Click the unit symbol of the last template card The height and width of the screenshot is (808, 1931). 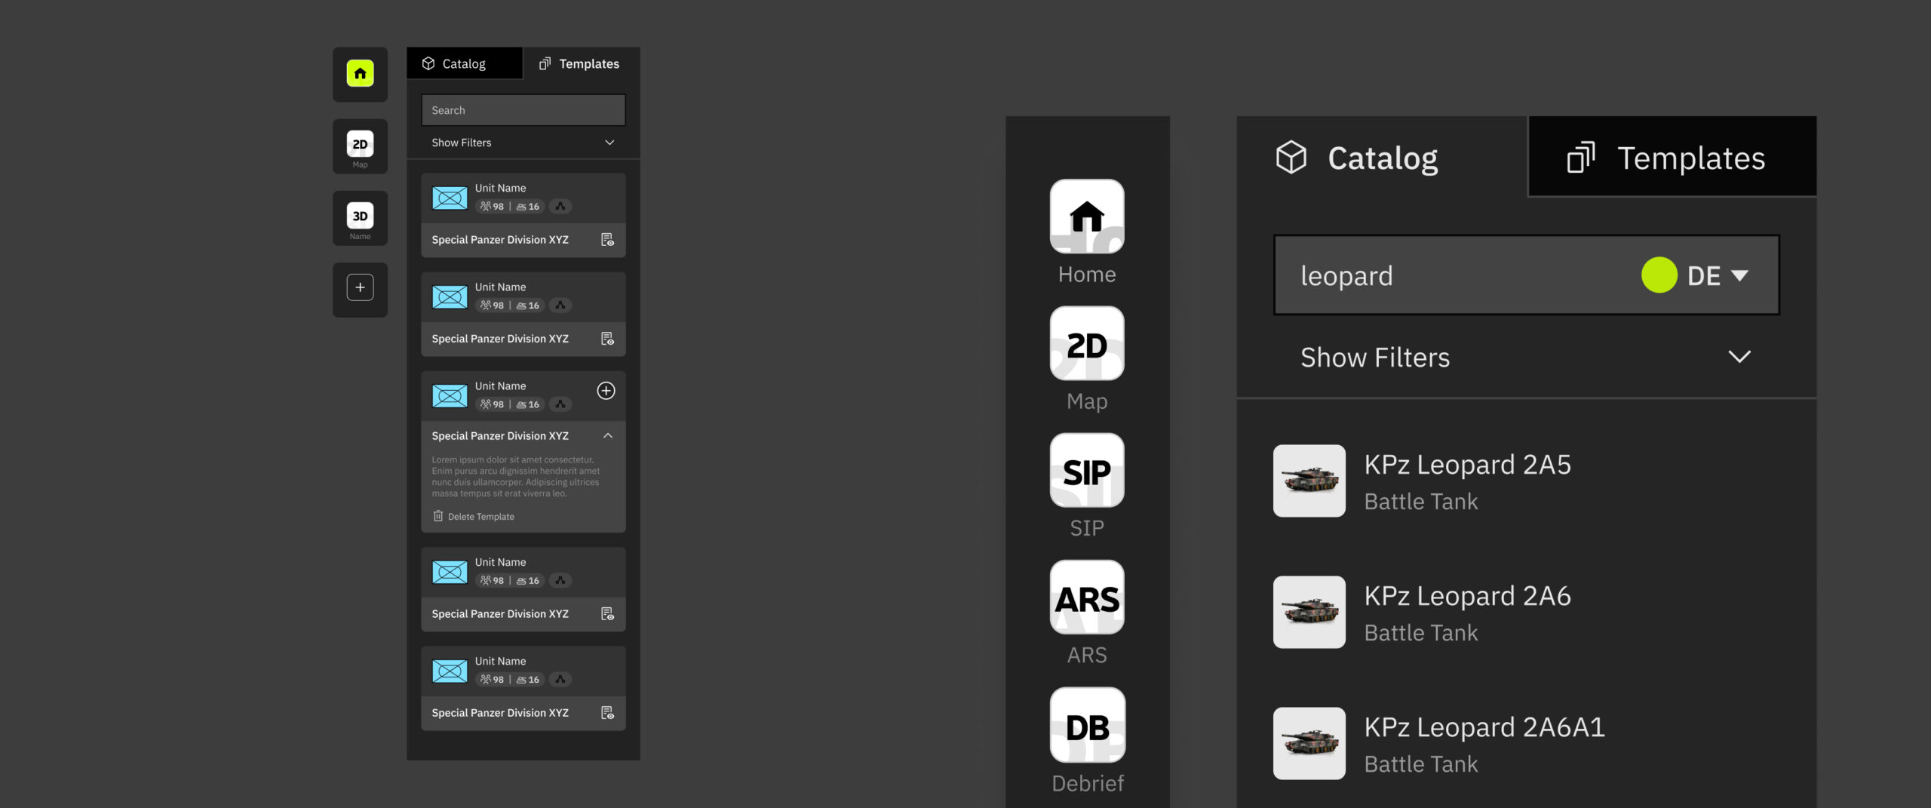tap(450, 671)
